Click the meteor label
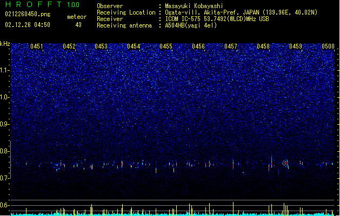This screenshot has height=216, width=340. [77, 17]
